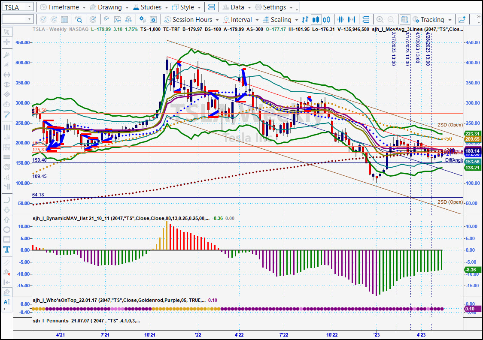
Task: Click the add chart icon with plus
Action: pyautogui.click(x=462, y=20)
